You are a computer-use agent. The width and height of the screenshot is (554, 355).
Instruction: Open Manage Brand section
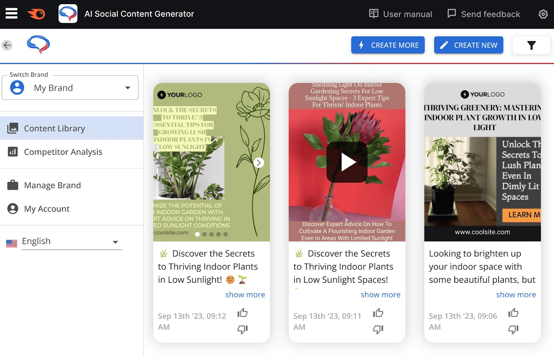click(52, 185)
